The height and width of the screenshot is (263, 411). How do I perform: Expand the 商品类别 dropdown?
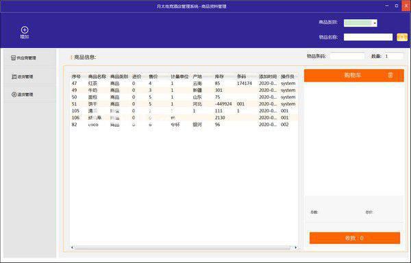375,23
